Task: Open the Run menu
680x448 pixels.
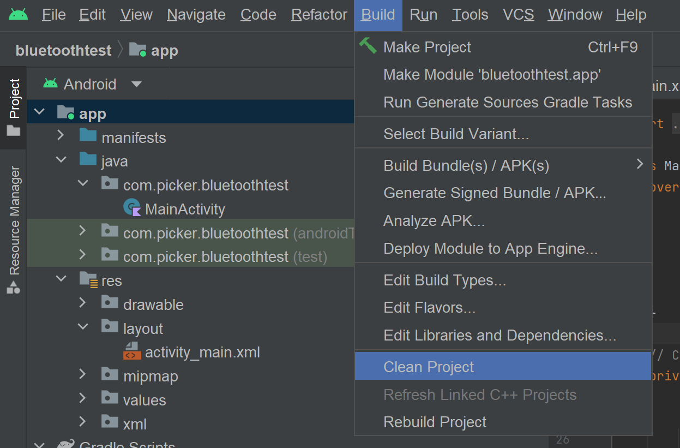Action: click(x=424, y=15)
